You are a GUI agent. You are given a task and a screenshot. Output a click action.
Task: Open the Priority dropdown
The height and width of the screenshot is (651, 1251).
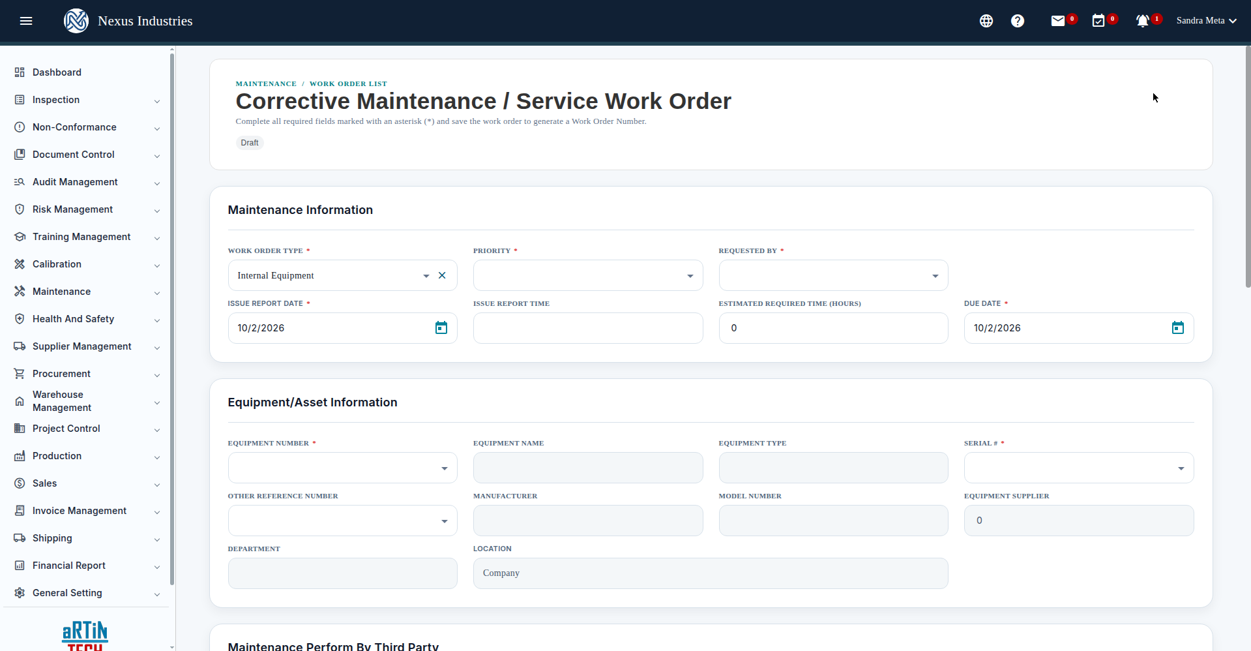click(588, 275)
